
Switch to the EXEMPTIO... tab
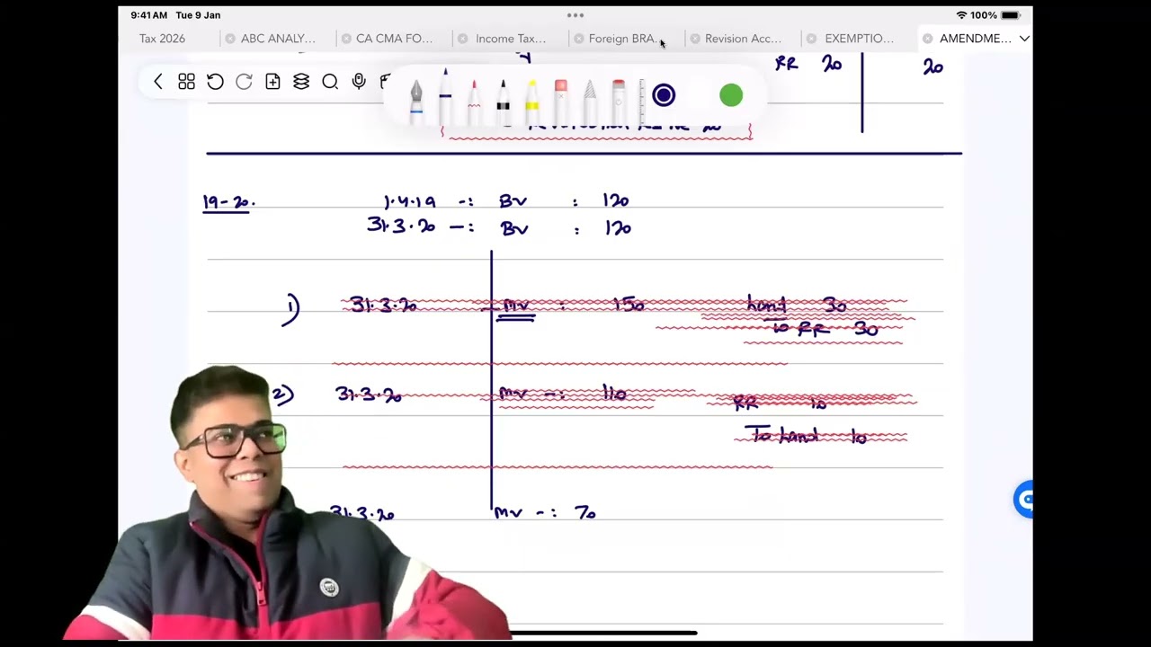859,39
